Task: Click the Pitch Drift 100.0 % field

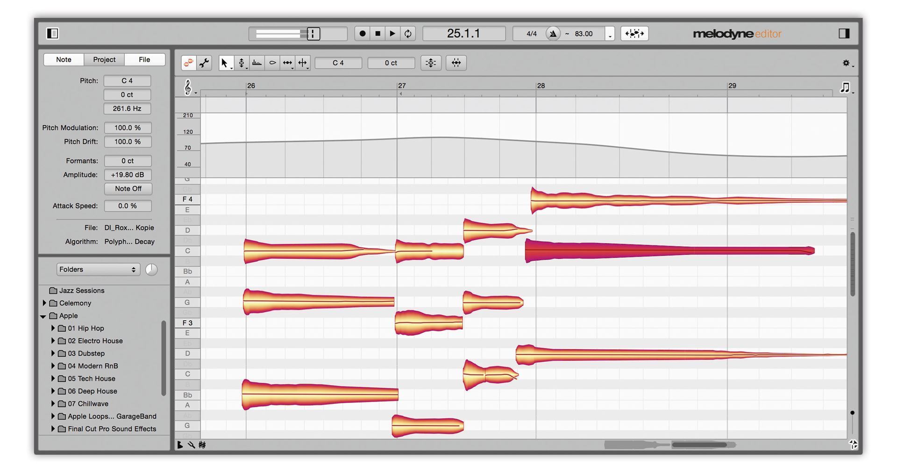Action: 128,142
